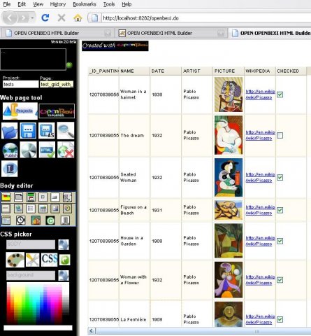Check The dream row checkbox
311x336 pixels.
[x=280, y=135]
